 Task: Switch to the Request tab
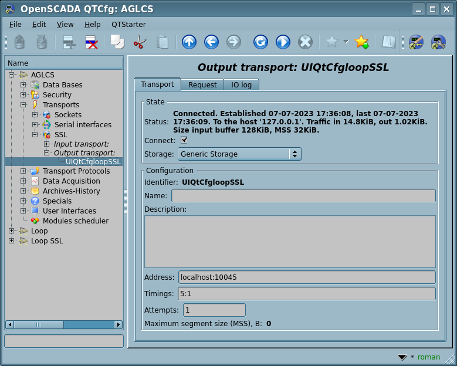coord(202,85)
